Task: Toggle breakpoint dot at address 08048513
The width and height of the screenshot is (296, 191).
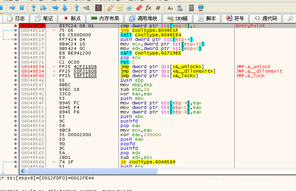Action: point(16,26)
